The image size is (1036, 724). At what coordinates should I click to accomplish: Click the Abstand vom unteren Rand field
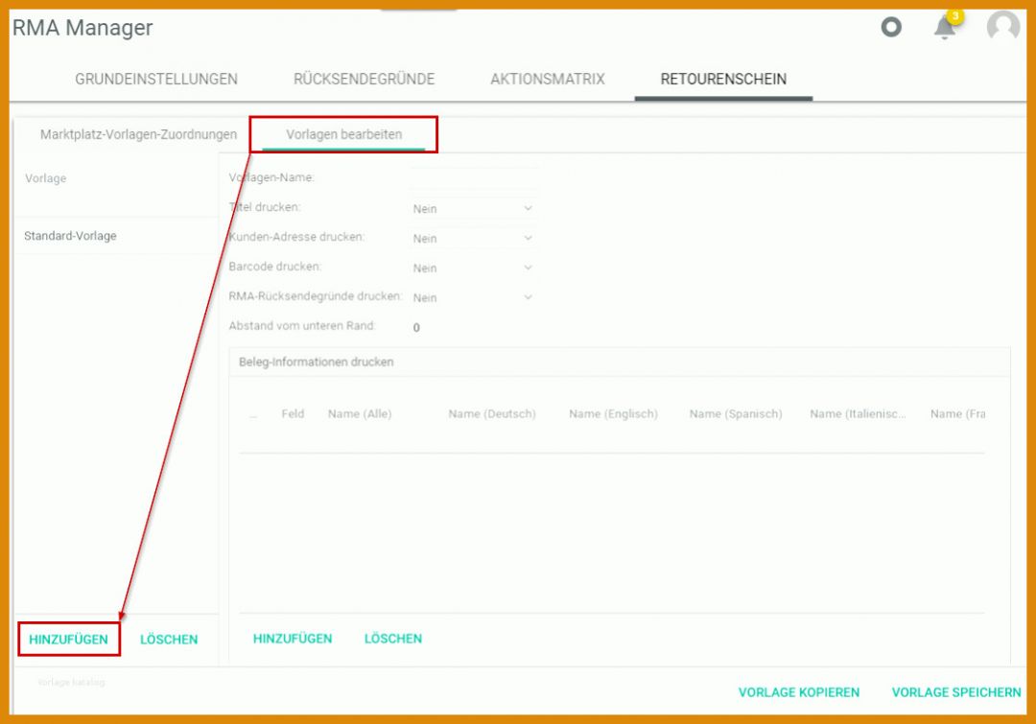tap(473, 327)
